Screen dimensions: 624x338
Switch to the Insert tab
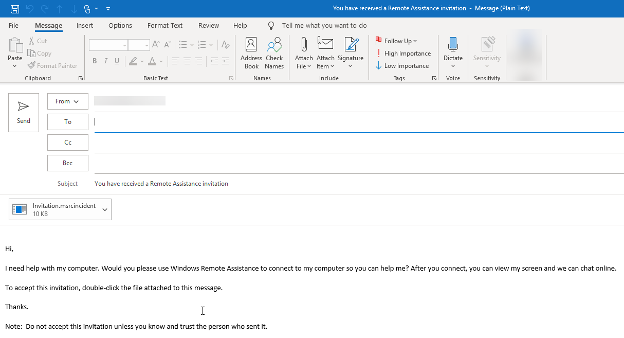[85, 25]
